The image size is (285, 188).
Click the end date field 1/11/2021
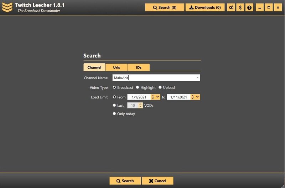179,97
